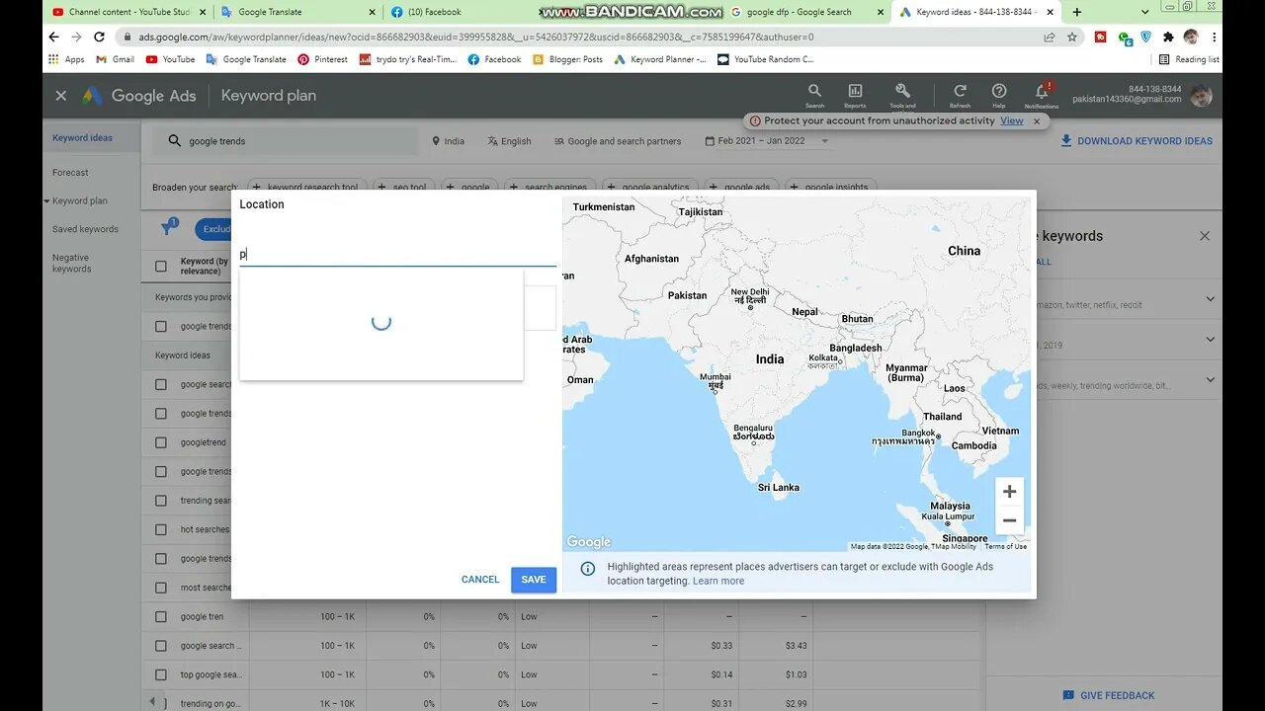Reload the page in Chrome
Screen dimensions: 1265x711
point(99,37)
